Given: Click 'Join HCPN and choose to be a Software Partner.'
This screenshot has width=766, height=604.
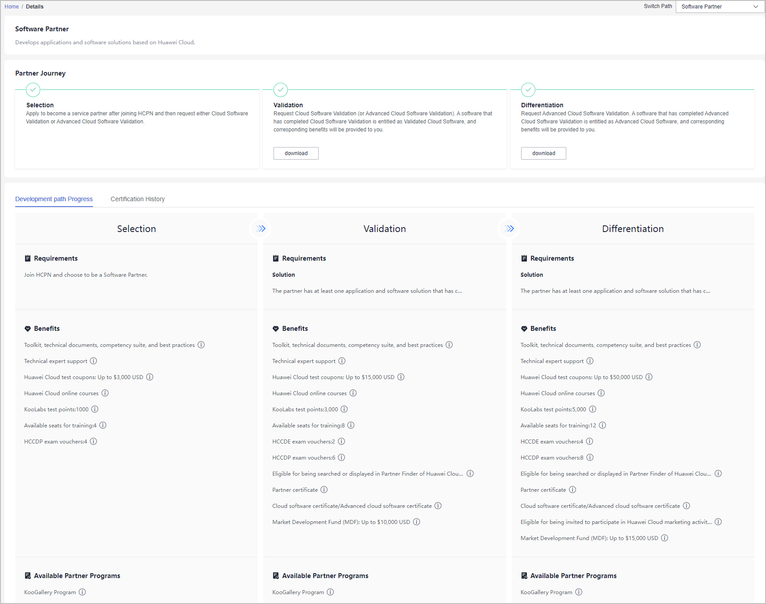Looking at the screenshot, I should pyautogui.click(x=86, y=275).
